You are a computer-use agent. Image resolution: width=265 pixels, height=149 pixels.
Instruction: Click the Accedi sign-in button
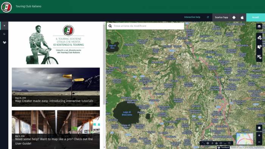pos(256,17)
